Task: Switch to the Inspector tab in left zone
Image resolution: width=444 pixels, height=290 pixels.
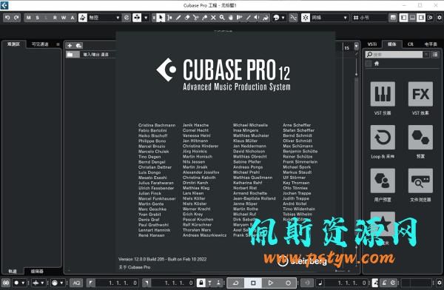Action: pyautogui.click(x=13, y=44)
